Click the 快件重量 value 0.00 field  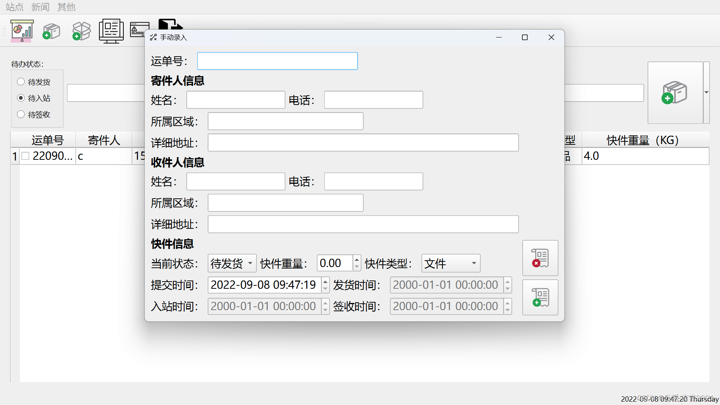tap(335, 263)
